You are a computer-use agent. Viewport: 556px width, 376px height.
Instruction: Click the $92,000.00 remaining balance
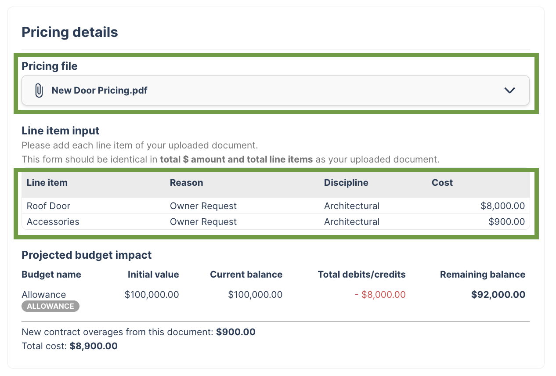tap(498, 295)
